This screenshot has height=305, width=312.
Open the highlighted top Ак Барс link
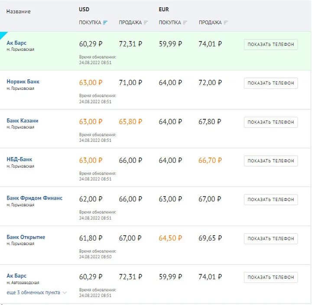pyautogui.click(x=16, y=43)
